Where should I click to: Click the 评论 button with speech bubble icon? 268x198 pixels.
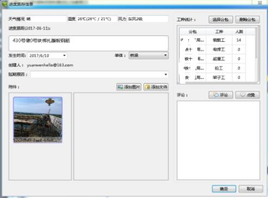(221, 95)
